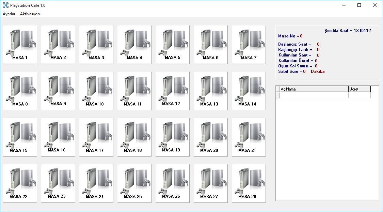
Task: Click the Sabit Süre label
Action: [290, 71]
